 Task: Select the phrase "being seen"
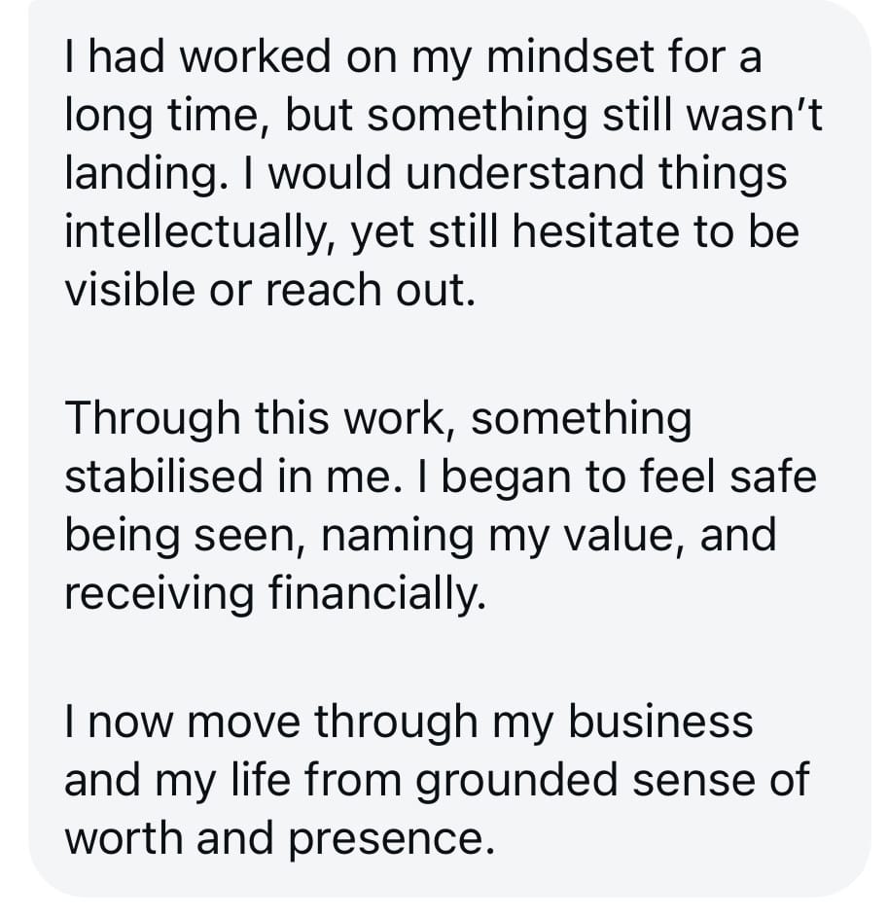pos(181,535)
